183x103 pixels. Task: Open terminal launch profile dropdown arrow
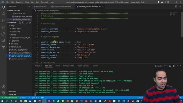(x=167, y=66)
